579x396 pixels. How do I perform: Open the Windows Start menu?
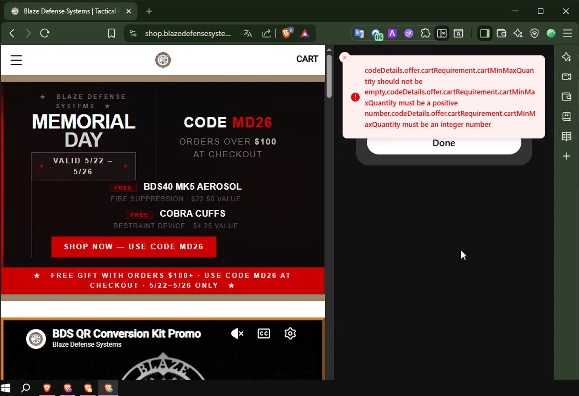pos(5,388)
